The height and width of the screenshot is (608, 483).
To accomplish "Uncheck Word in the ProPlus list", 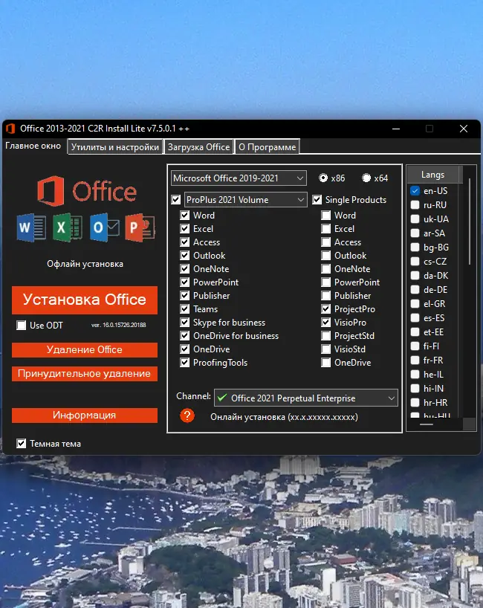I will pos(185,216).
